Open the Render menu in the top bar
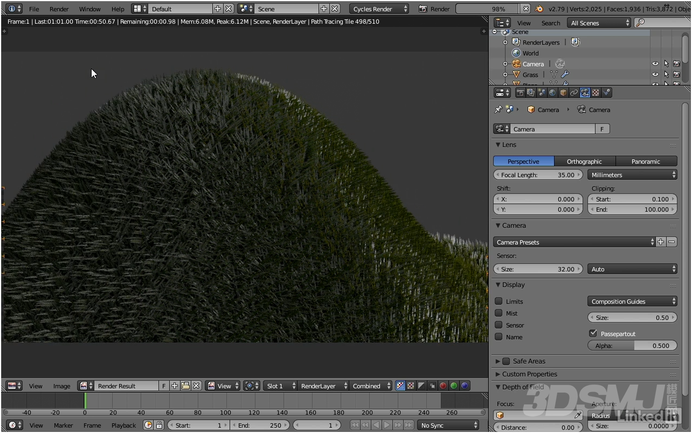This screenshot has width=692, height=433. coord(59,9)
